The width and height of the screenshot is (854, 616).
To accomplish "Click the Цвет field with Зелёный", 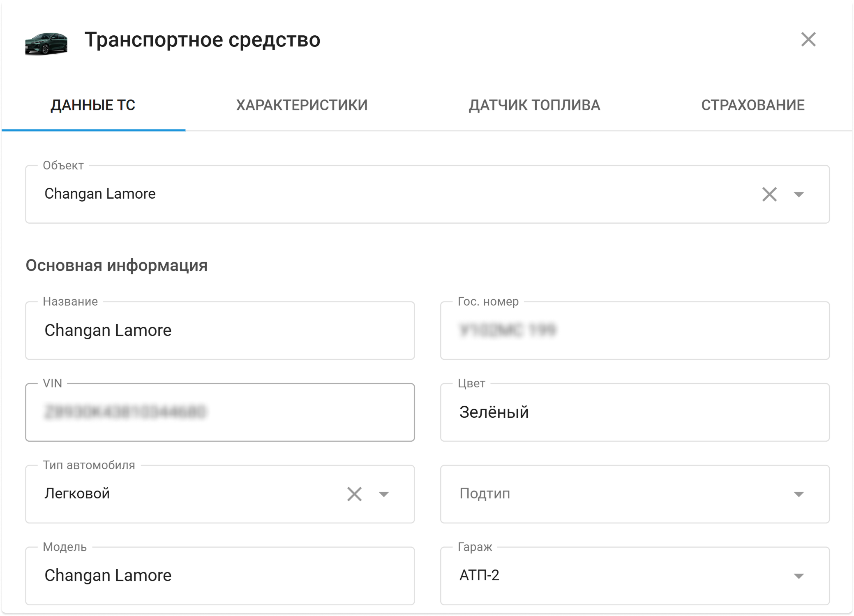I will click(635, 412).
